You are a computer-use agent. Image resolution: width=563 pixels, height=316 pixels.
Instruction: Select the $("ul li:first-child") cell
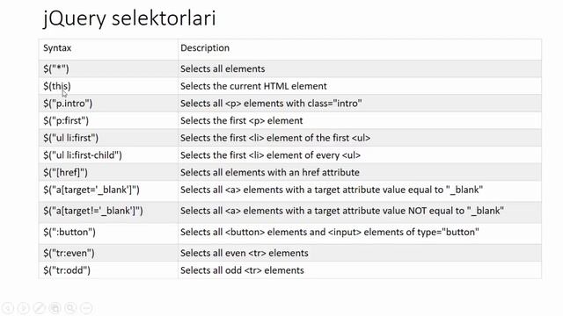click(x=108, y=155)
